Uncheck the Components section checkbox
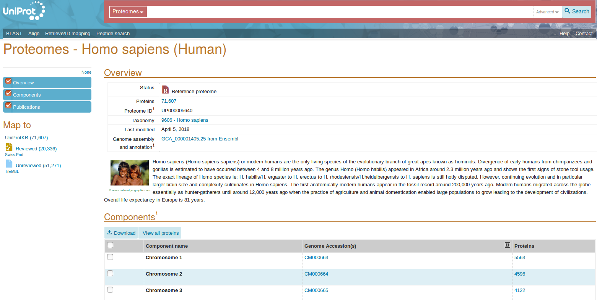The width and height of the screenshot is (597, 300). click(8, 93)
